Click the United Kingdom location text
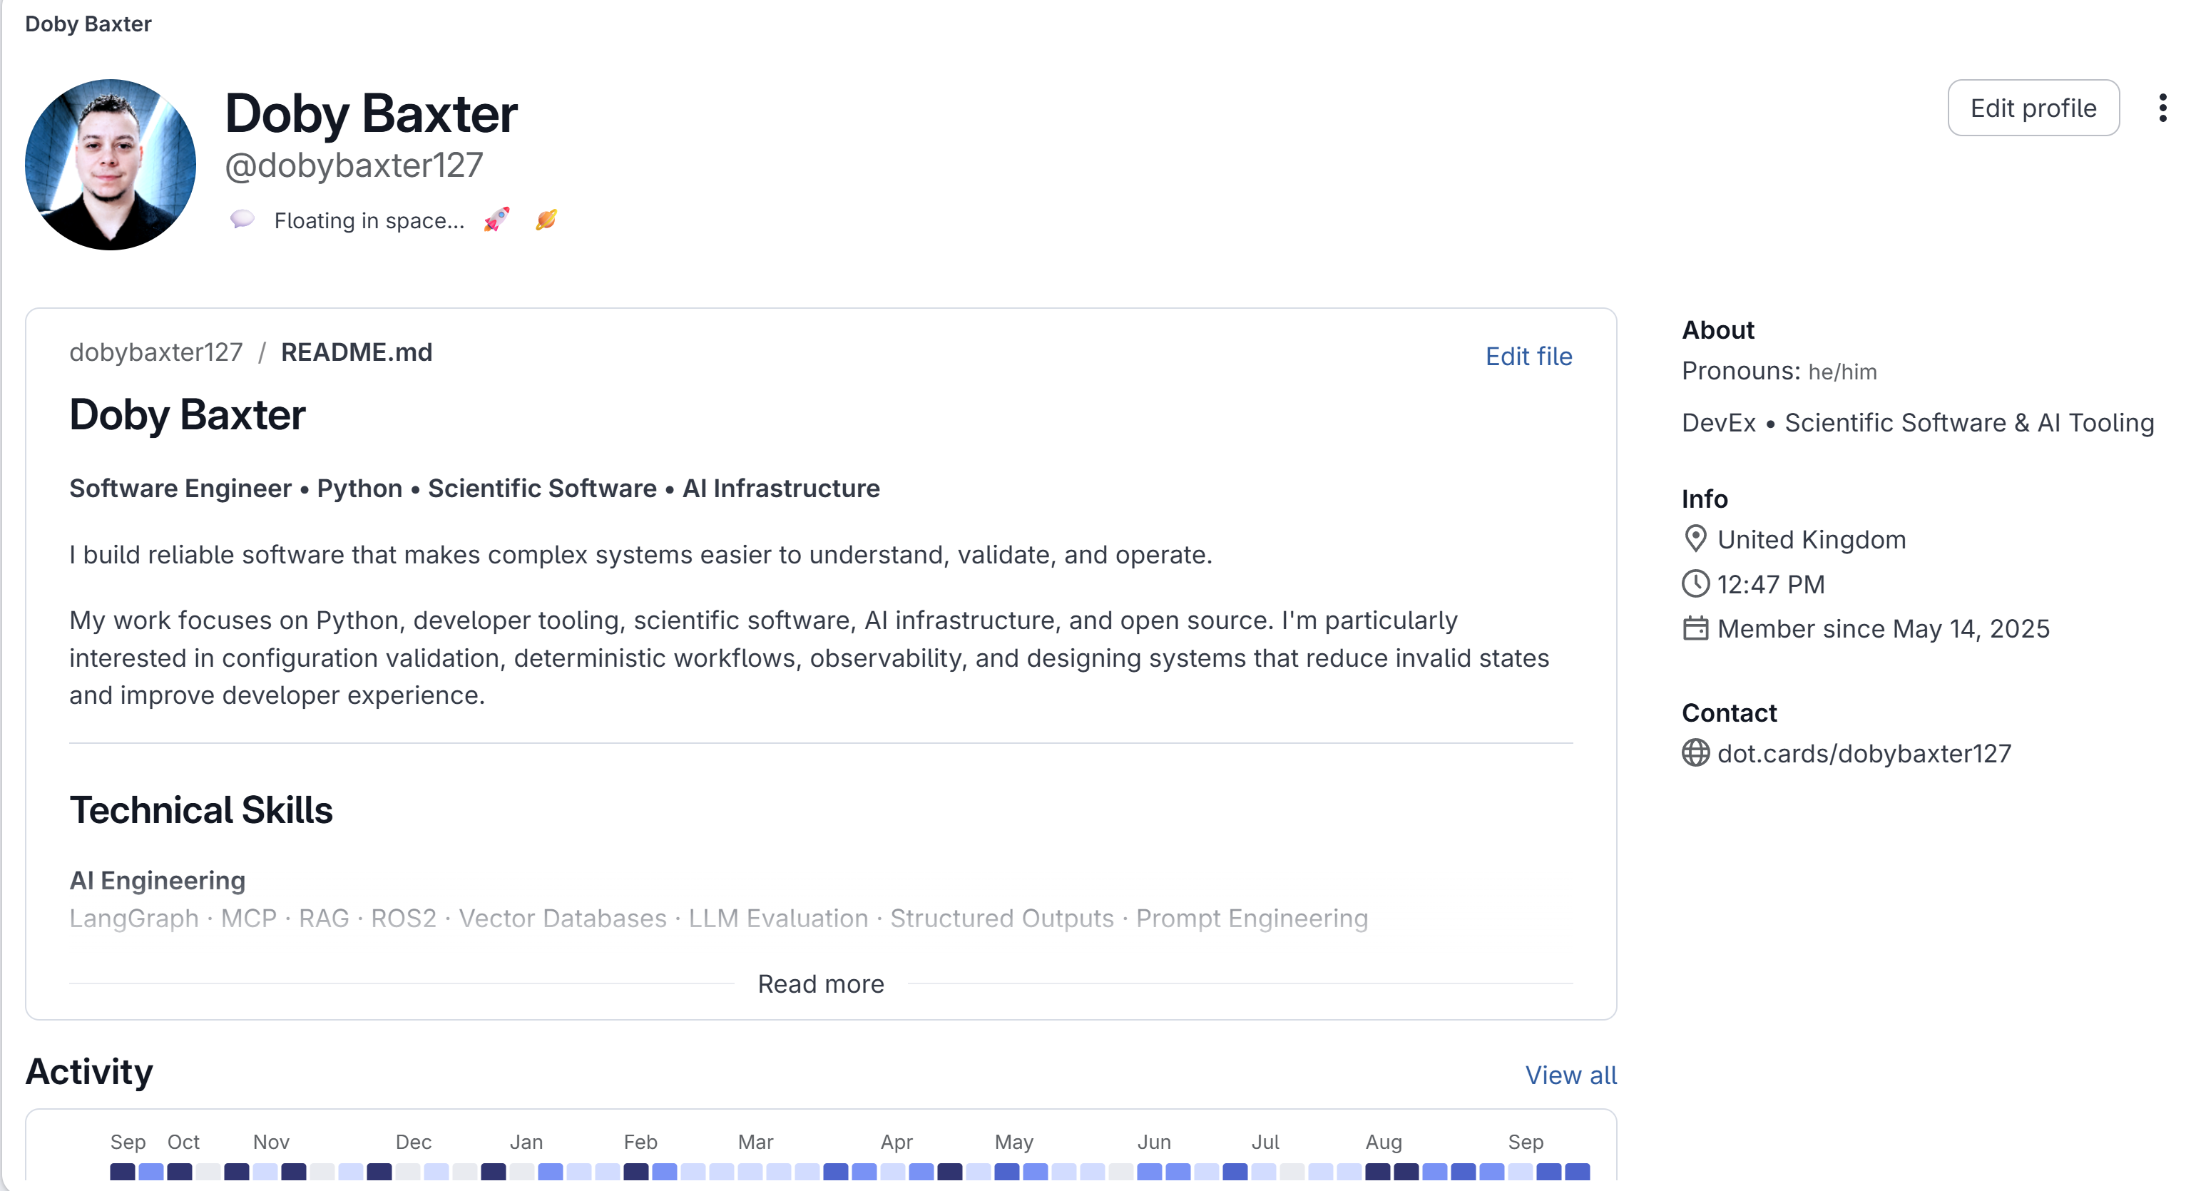The image size is (2186, 1191). click(1811, 539)
